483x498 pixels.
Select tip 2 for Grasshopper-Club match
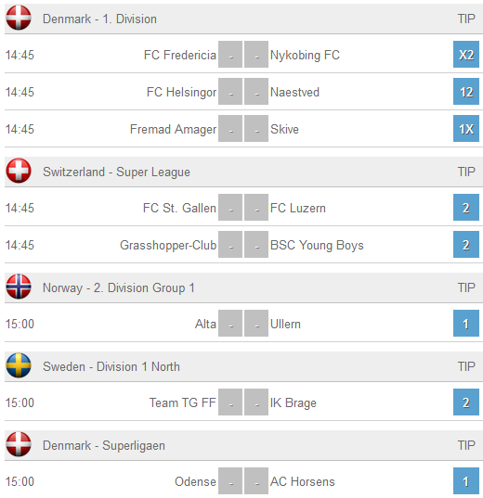[466, 245]
